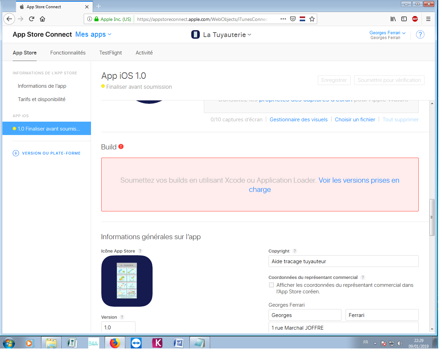442x355 pixels.
Task: Focus the first name field containing Georges
Action: (305, 315)
